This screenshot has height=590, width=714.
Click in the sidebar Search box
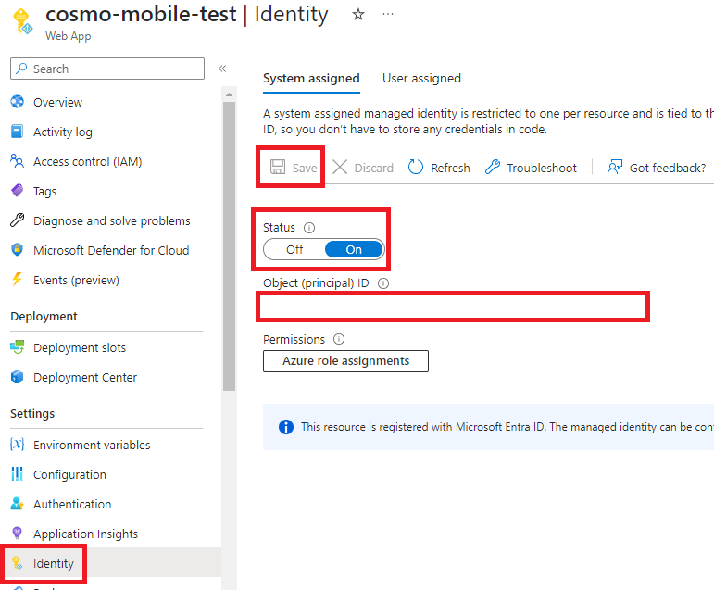coord(107,69)
